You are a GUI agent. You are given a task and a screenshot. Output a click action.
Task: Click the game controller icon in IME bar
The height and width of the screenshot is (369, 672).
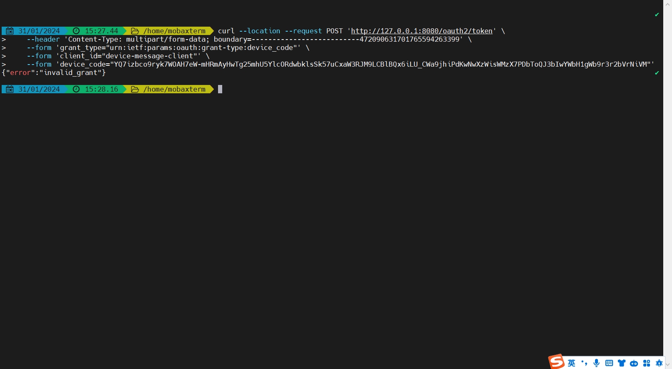pos(634,363)
